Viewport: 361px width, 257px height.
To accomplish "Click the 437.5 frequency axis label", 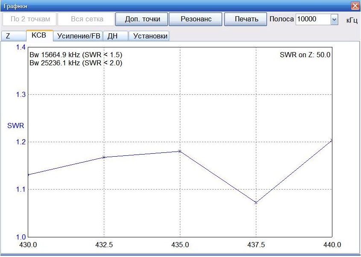I will point(256,245).
